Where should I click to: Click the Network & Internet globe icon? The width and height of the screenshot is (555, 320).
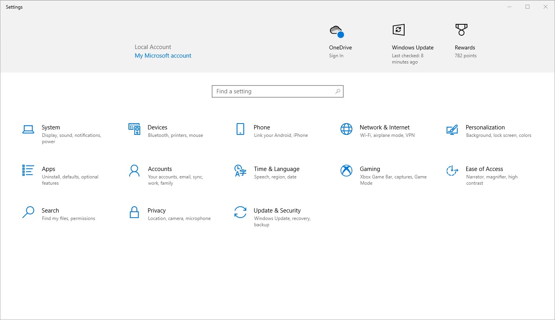346,129
